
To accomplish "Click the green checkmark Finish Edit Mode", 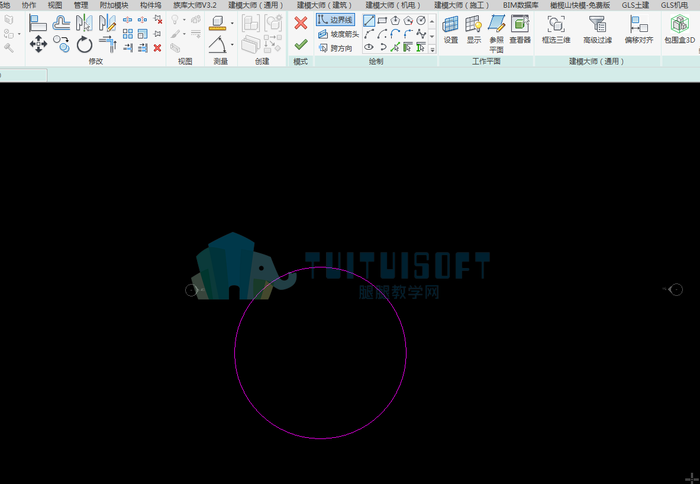I will (x=301, y=44).
